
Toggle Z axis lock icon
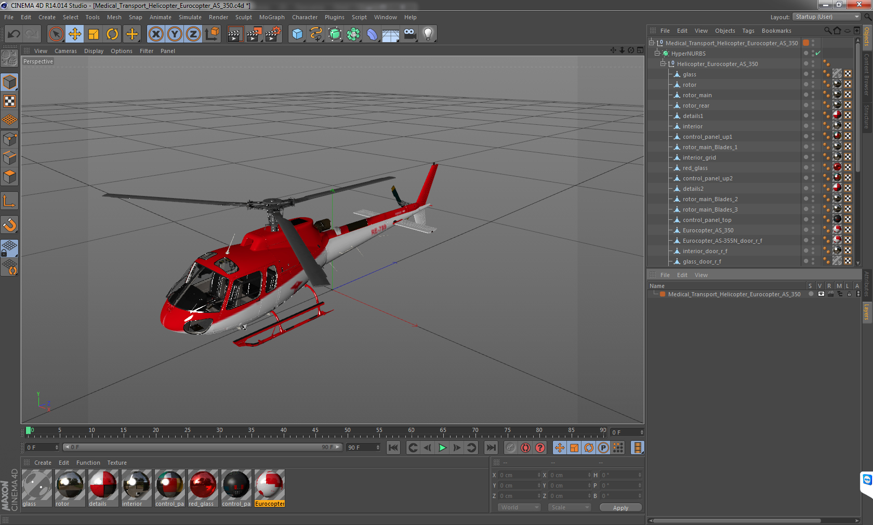point(193,34)
